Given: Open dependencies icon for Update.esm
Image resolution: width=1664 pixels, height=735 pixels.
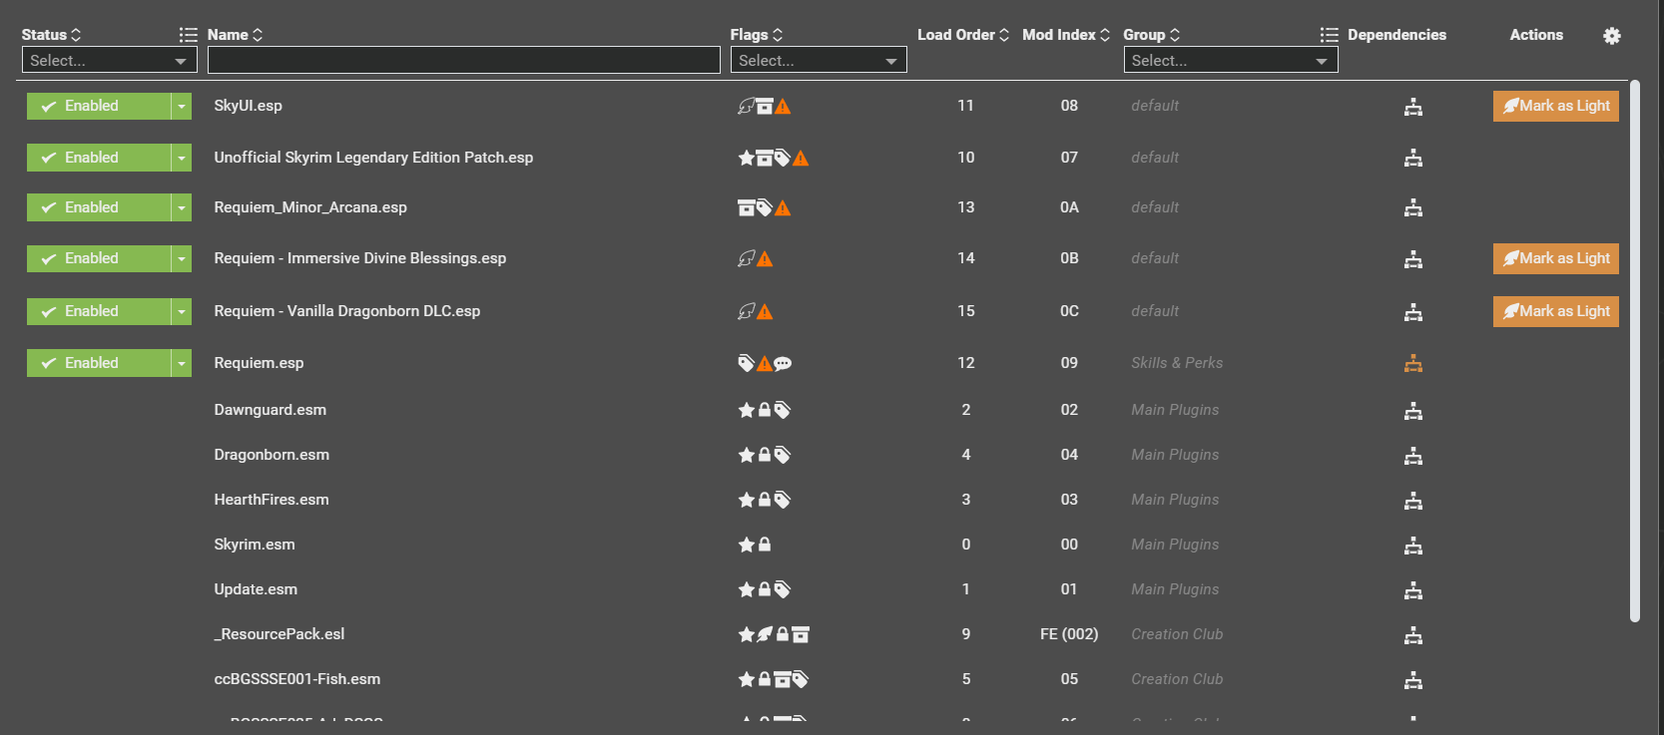Looking at the screenshot, I should (x=1412, y=590).
